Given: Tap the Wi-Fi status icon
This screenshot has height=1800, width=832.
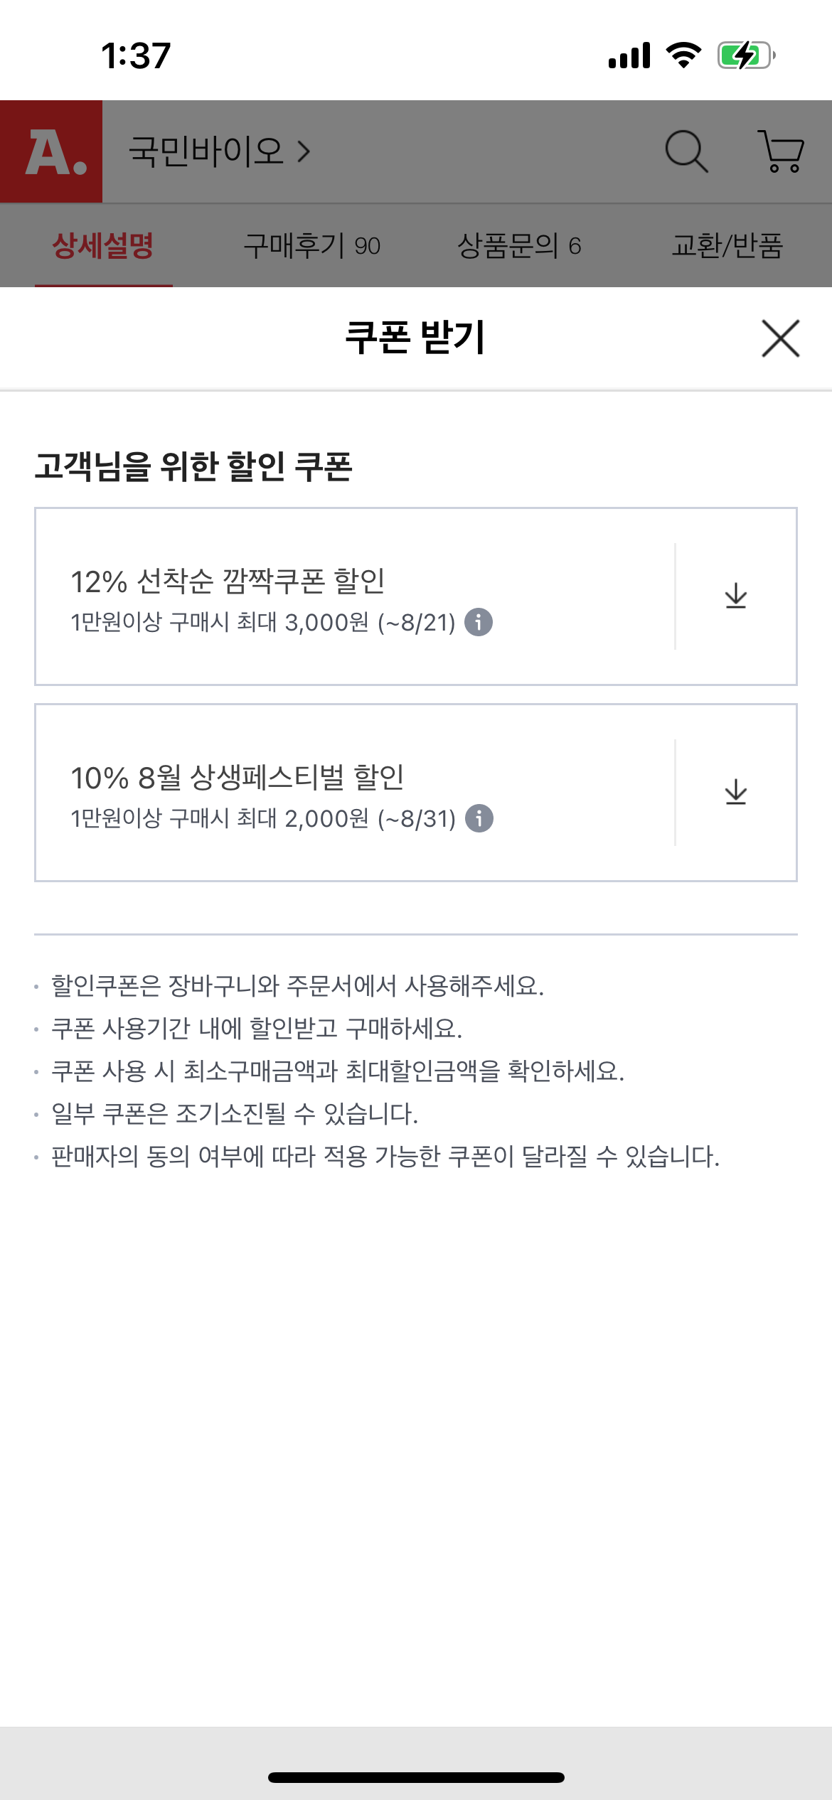Looking at the screenshot, I should (x=683, y=55).
